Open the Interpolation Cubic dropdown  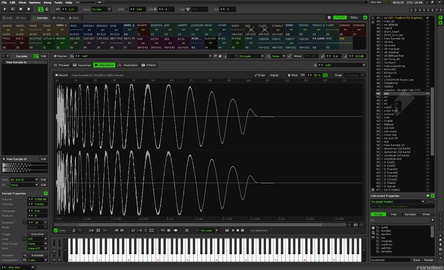click(x=37, y=260)
